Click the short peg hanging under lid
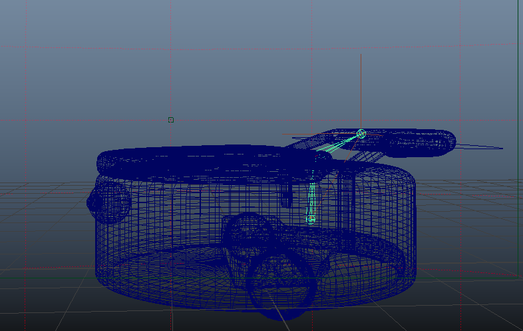The height and width of the screenshot is (331, 523). 286,195
